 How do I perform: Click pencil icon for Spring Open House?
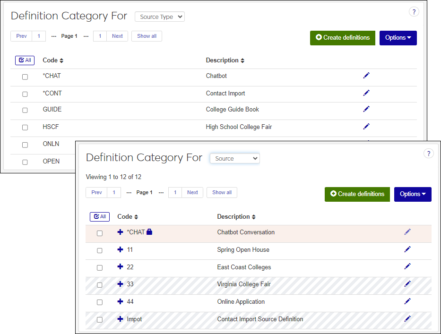point(407,249)
